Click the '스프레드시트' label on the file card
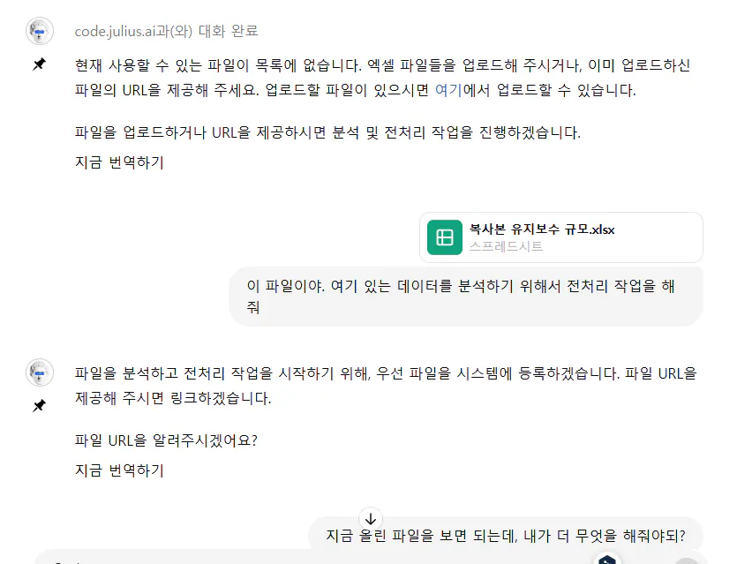 click(506, 246)
